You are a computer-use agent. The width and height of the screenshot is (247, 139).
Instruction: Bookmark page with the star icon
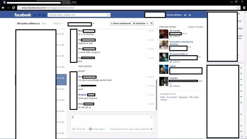[238, 7]
